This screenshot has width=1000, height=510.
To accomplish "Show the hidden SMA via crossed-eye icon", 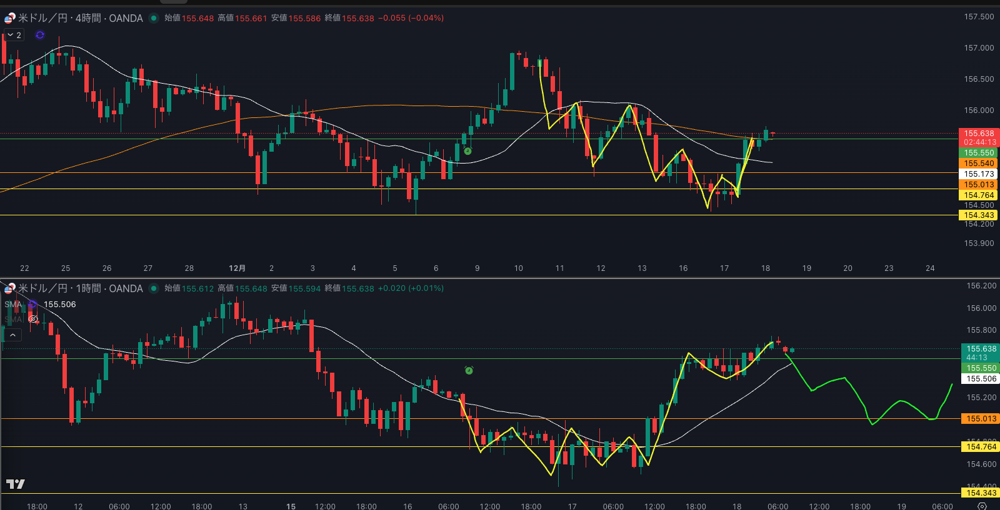I will click(33, 319).
